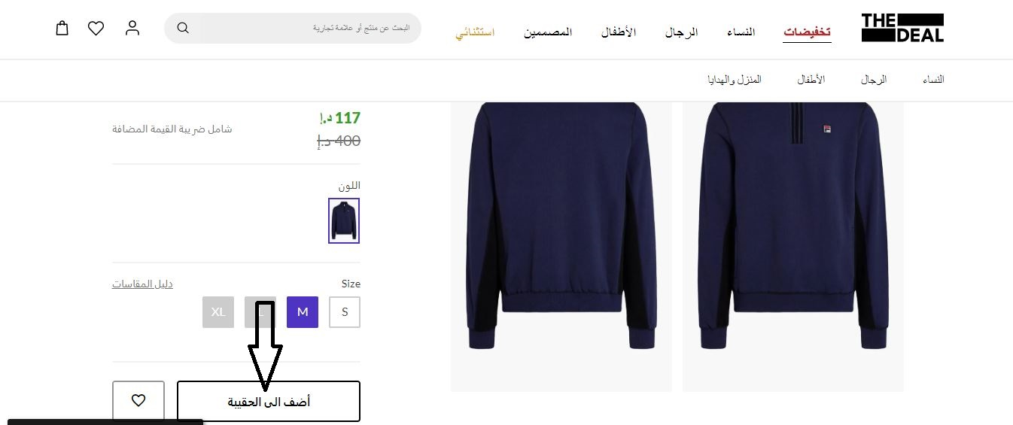This screenshot has width=1013, height=425.
Task: Select size XL
Action: click(218, 312)
